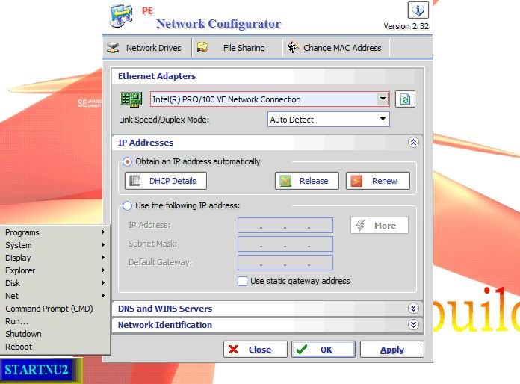This screenshot has width=520, height=384.
Task: Open the File Sharing tab
Action: point(237,48)
